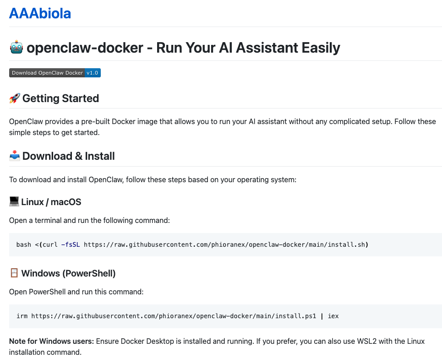Click the robot emoji beside openclaw-docker title
This screenshot has height=358, width=442.
click(16, 48)
